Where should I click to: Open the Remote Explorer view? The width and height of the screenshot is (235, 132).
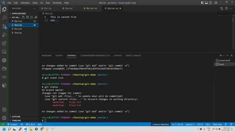point(4,52)
